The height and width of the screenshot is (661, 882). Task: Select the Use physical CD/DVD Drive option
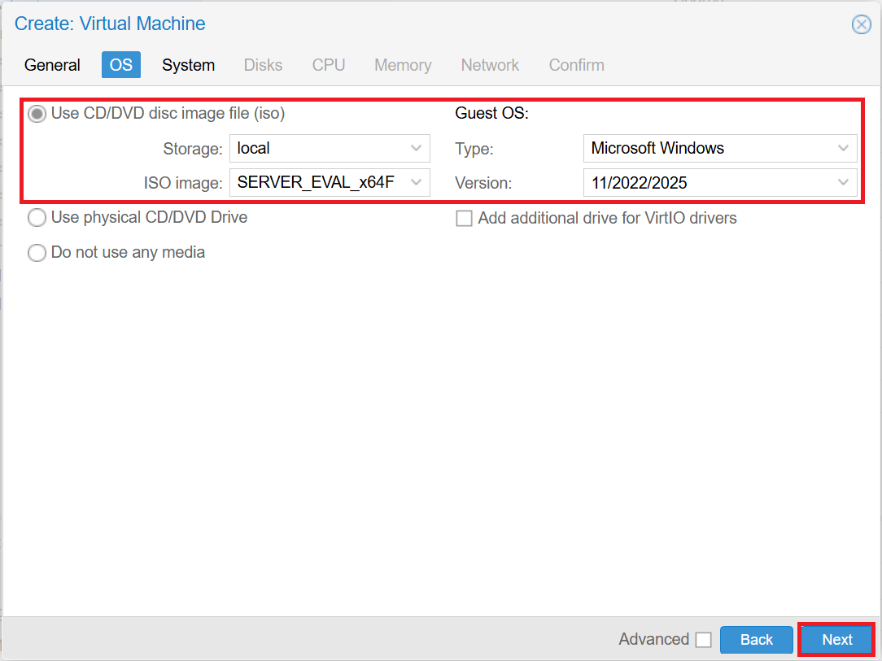37,218
